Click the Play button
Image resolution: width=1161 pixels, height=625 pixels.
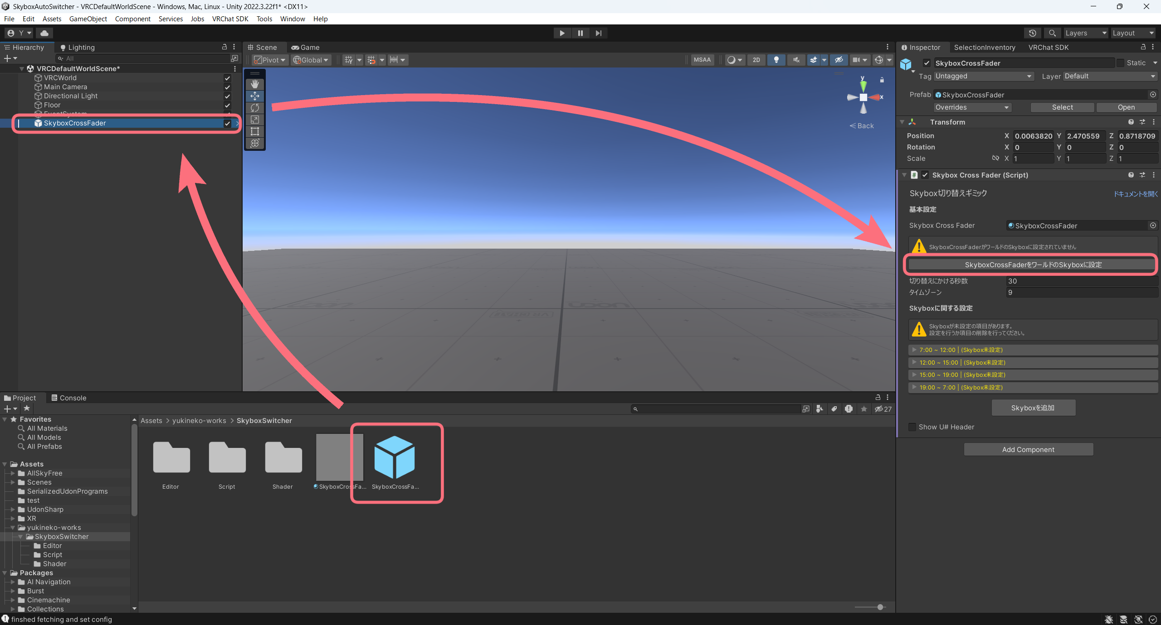point(562,33)
